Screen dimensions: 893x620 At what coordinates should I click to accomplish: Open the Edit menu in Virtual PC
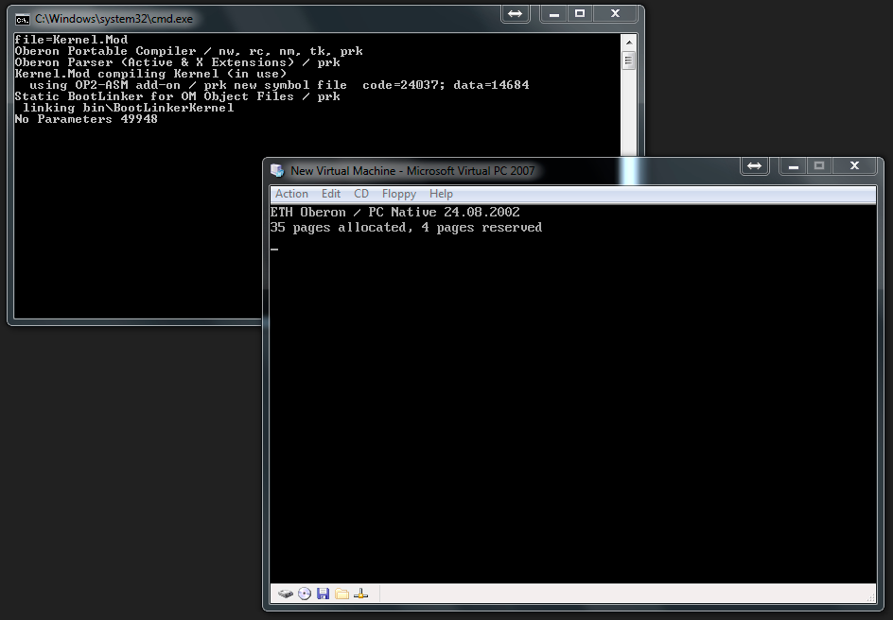[x=331, y=194]
